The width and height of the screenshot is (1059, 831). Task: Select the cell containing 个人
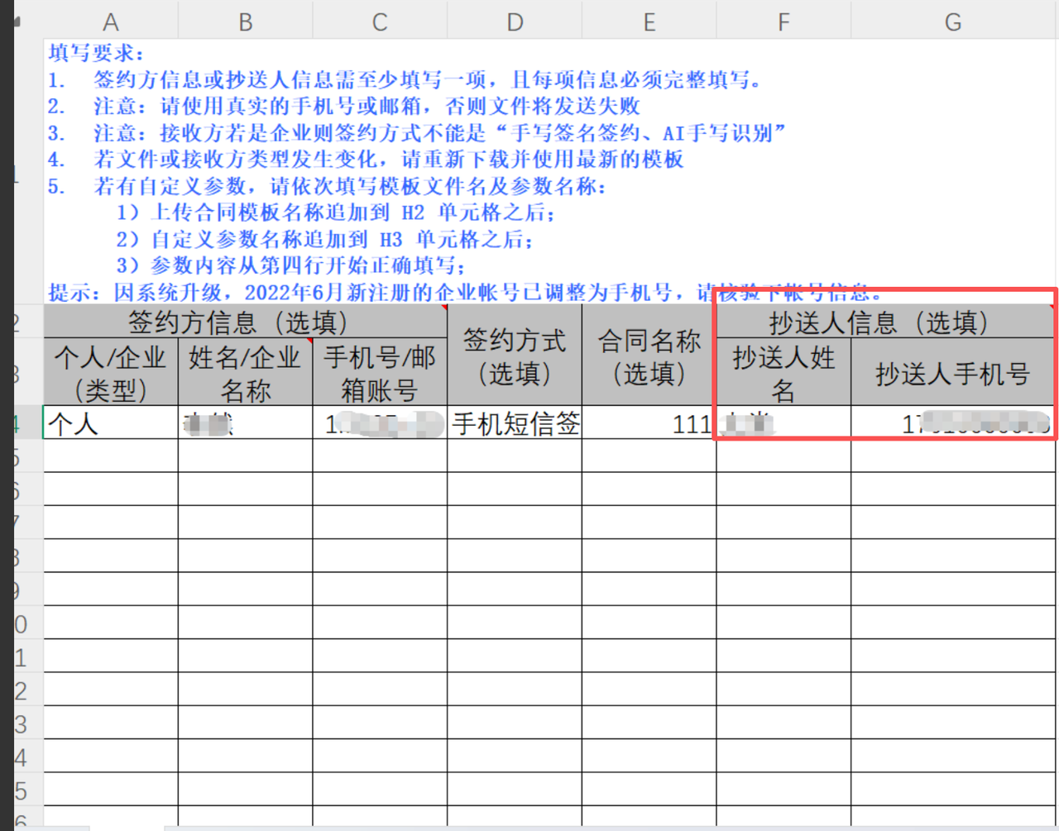point(111,423)
